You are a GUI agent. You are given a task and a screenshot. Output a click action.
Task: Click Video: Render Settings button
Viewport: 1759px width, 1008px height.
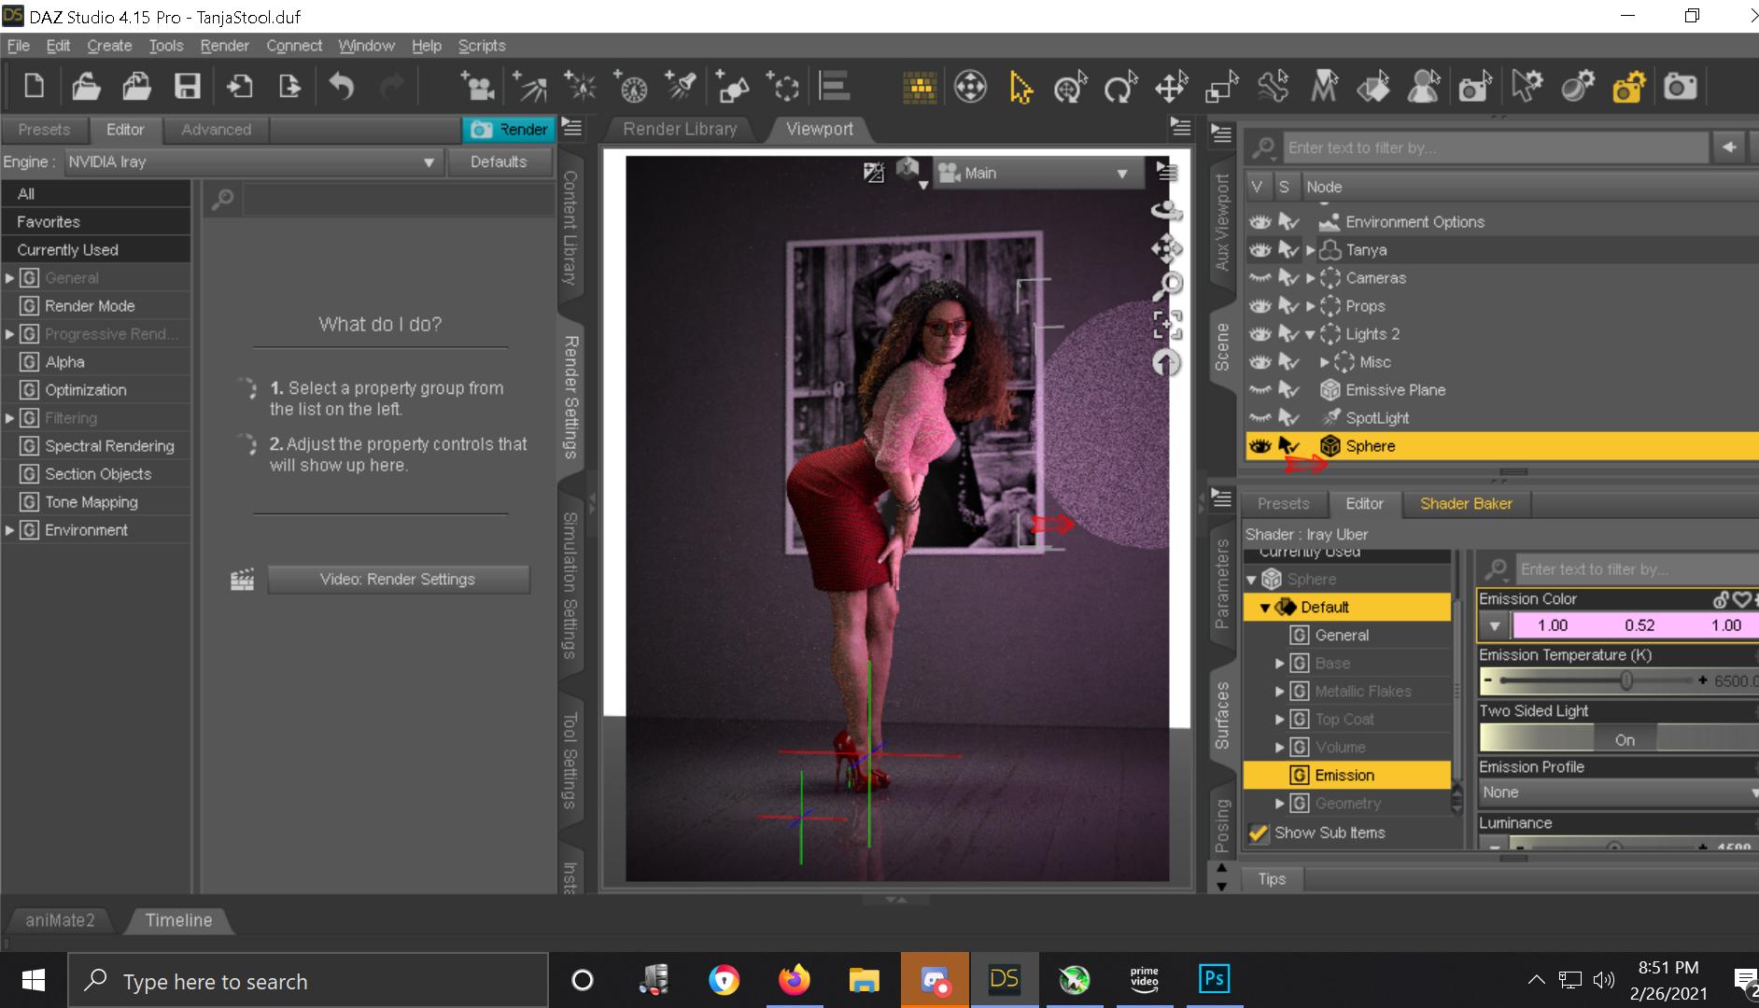398,580
